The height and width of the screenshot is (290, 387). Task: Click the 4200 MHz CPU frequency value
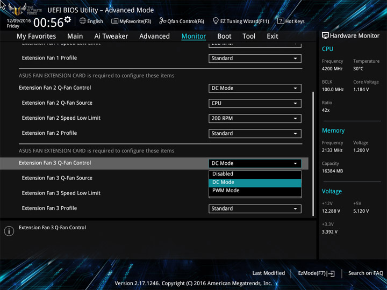pyautogui.click(x=332, y=69)
